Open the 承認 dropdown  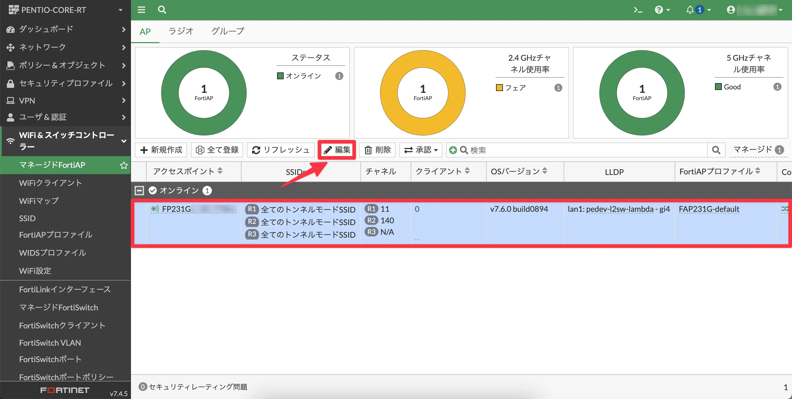pos(421,150)
